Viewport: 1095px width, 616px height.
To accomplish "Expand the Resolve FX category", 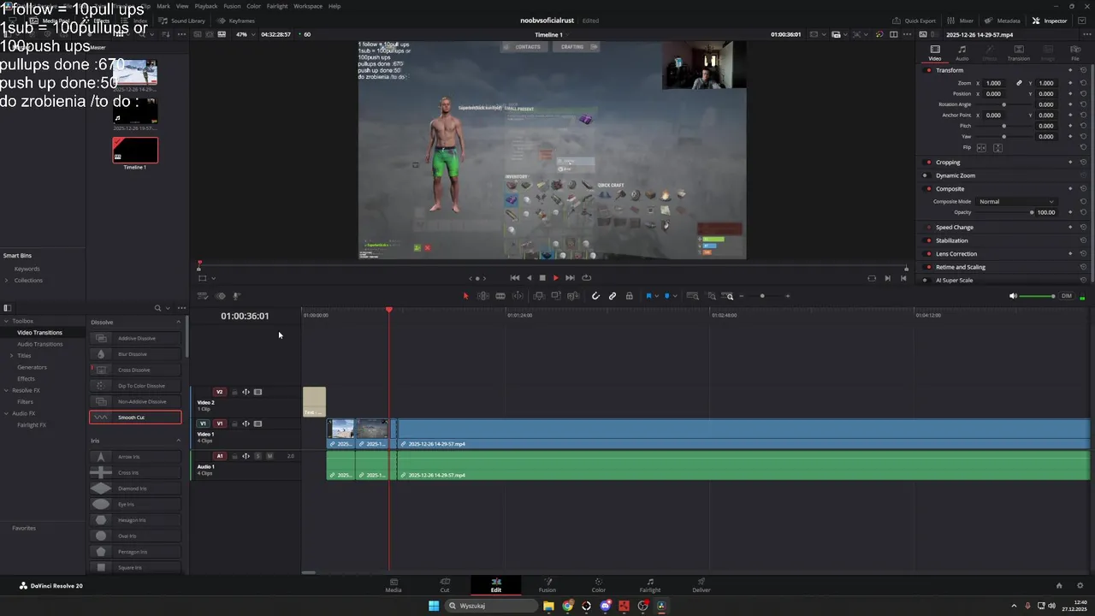I will click(7, 390).
